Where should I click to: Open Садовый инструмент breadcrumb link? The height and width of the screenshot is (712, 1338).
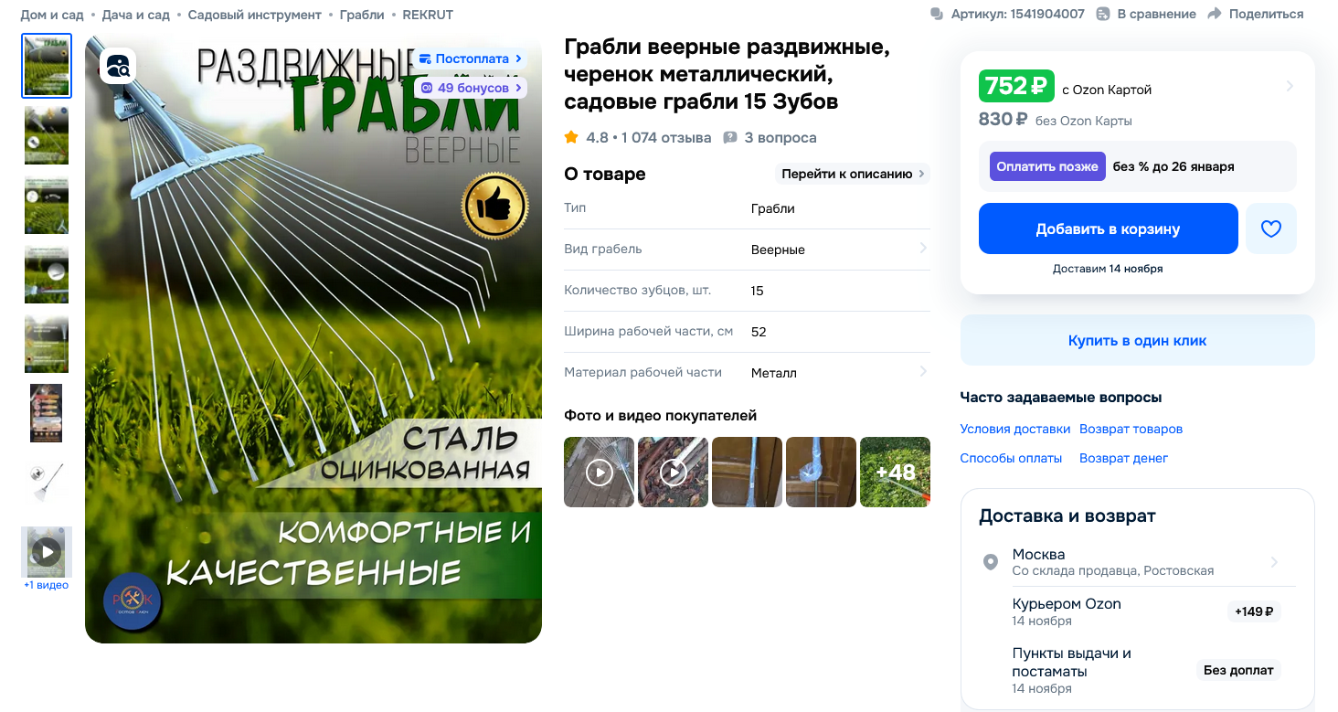pyautogui.click(x=255, y=15)
